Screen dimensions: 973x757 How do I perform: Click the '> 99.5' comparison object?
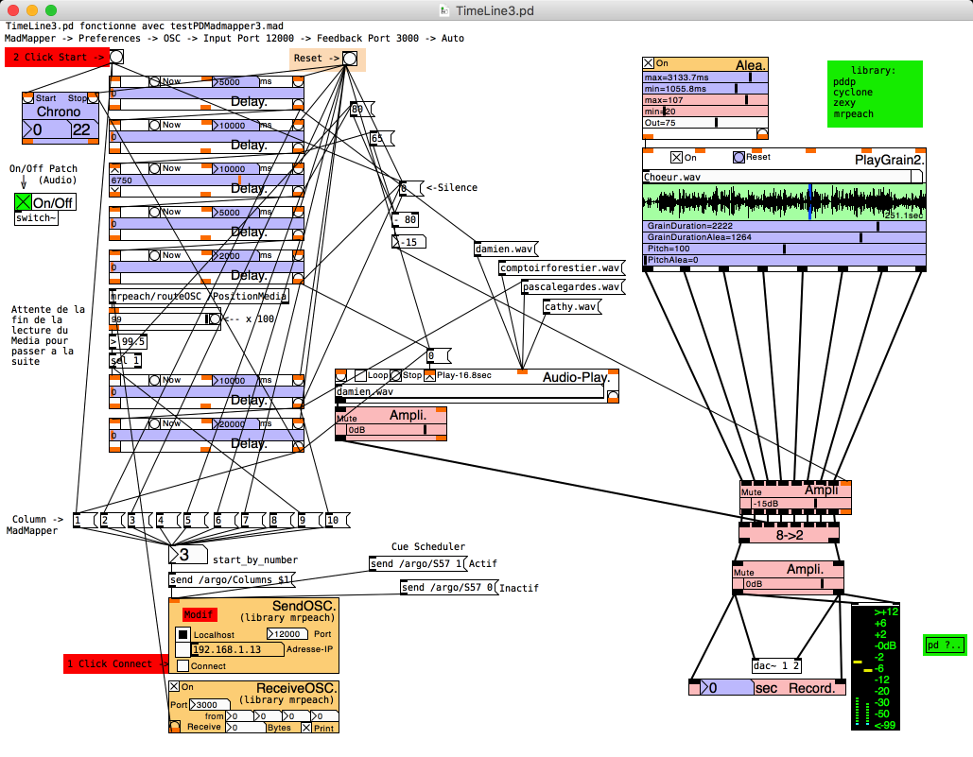point(128,341)
